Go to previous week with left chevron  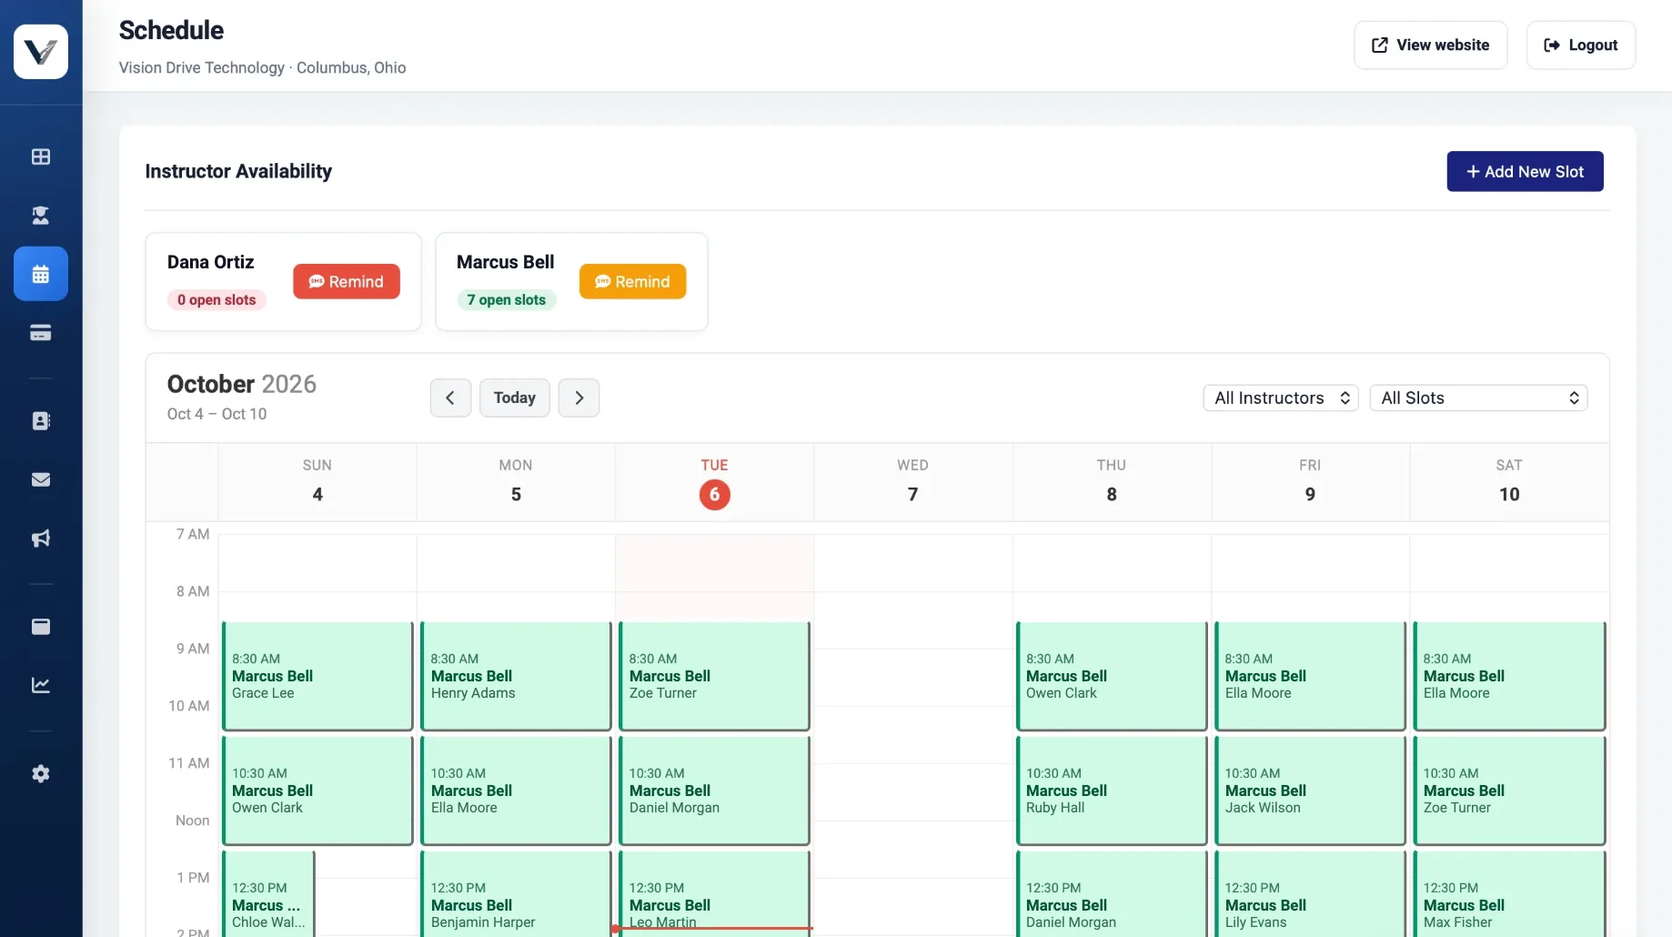[450, 398]
